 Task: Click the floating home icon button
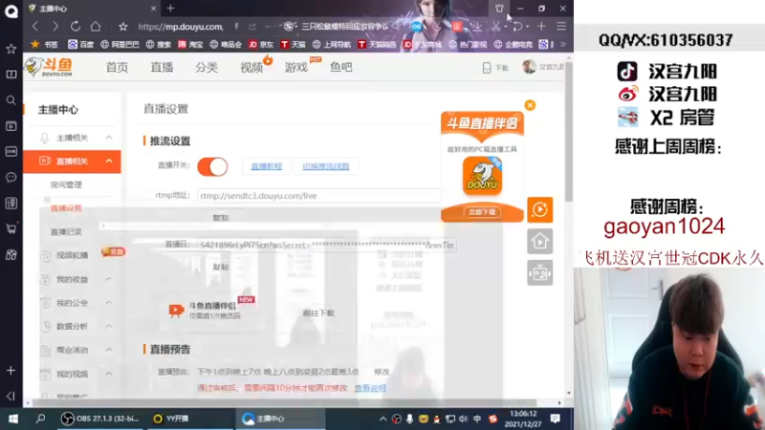(x=539, y=242)
